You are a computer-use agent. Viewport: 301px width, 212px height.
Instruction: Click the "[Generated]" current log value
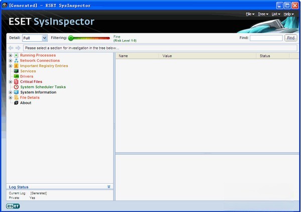(x=39, y=193)
